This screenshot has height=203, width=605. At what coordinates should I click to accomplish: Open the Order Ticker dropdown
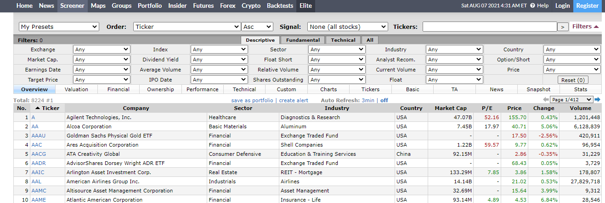pos(187,27)
